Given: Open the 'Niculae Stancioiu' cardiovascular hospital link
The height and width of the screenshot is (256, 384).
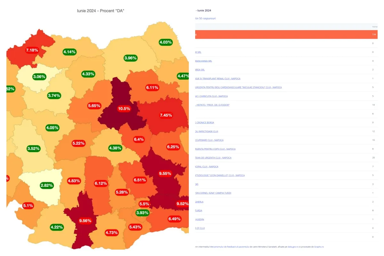Looking at the screenshot, I should click(x=238, y=87).
